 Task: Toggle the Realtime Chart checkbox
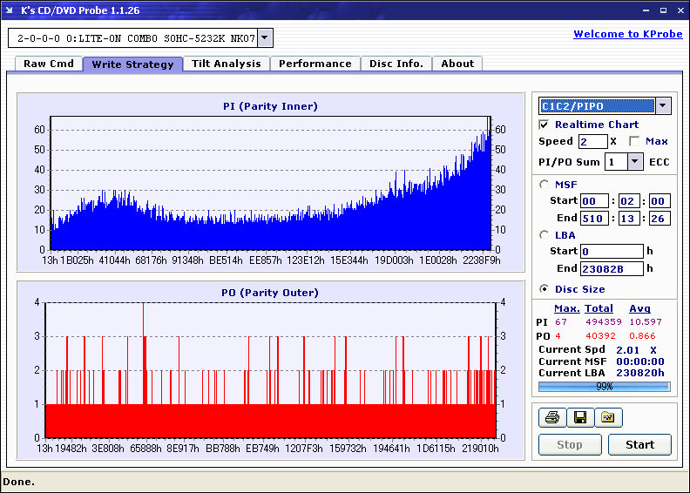tap(545, 125)
